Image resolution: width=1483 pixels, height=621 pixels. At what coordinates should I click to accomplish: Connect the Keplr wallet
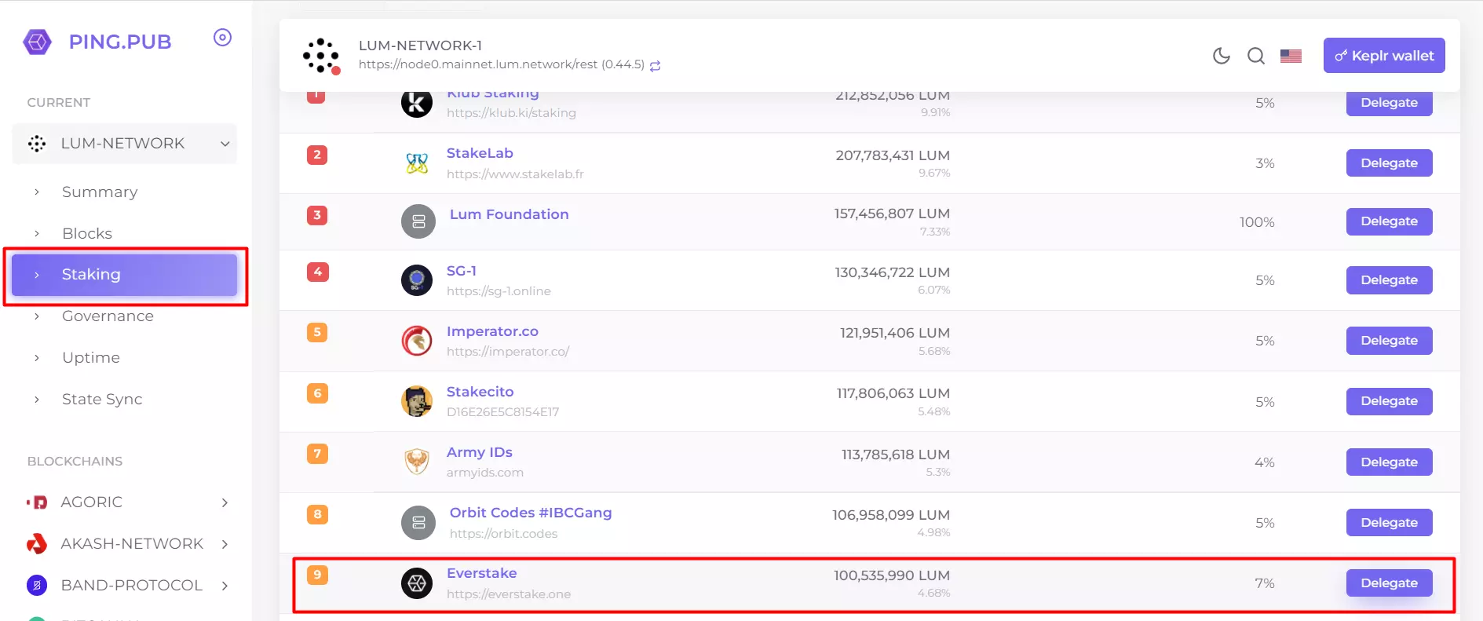tap(1384, 56)
